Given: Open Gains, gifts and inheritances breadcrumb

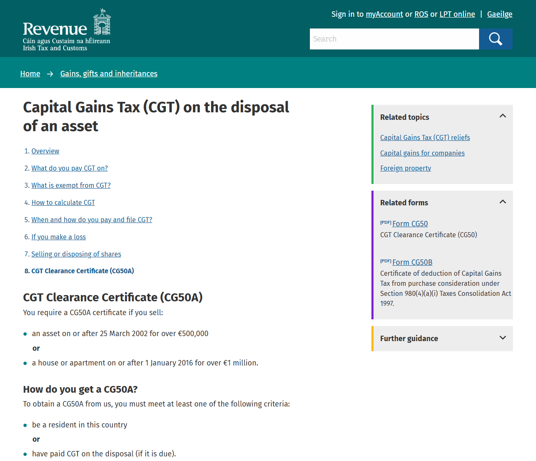Looking at the screenshot, I should point(109,74).
